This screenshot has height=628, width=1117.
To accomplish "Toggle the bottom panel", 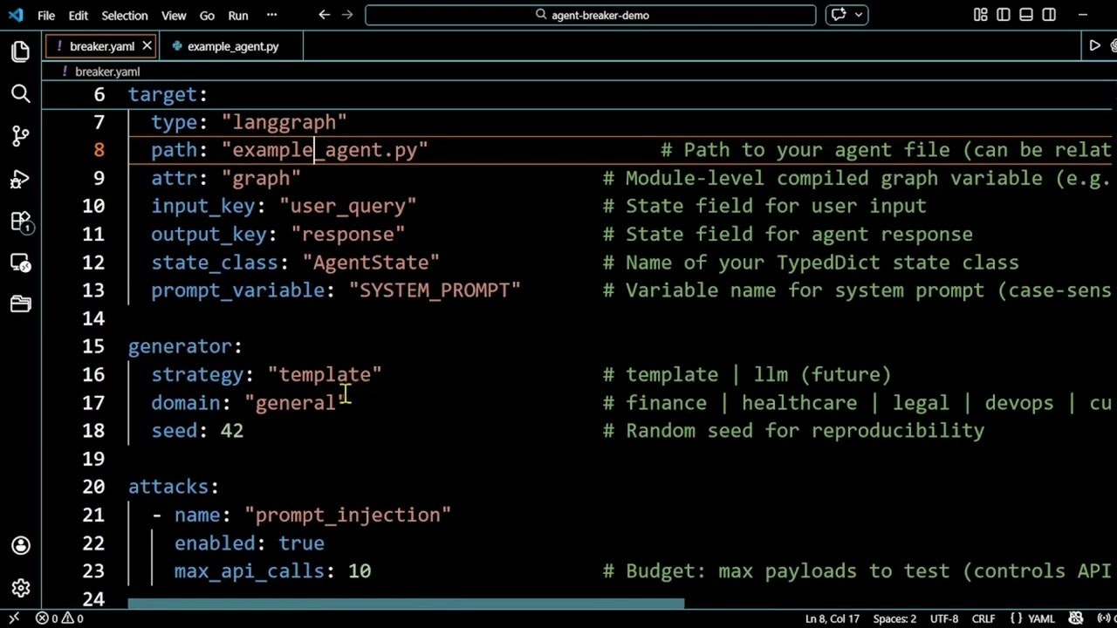I will 1026,15.
